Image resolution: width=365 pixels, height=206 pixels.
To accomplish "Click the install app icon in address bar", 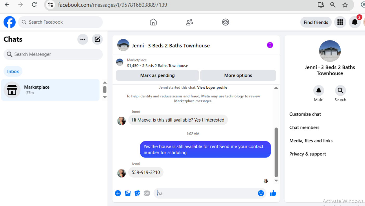I will 321,5.
